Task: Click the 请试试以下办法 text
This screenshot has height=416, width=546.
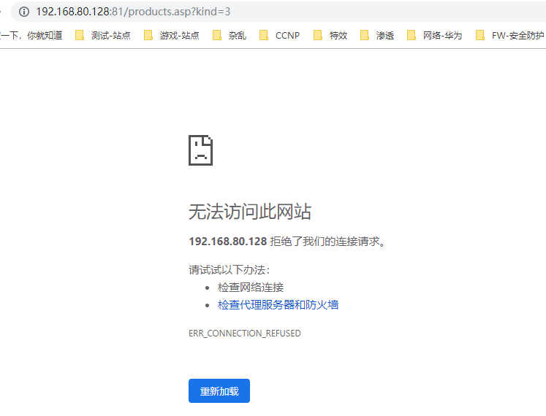Action: tap(229, 270)
